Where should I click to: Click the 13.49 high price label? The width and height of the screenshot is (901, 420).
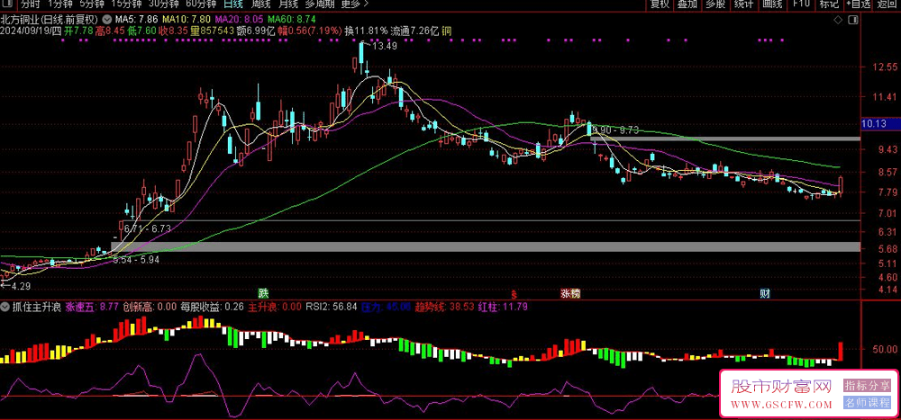(x=385, y=47)
